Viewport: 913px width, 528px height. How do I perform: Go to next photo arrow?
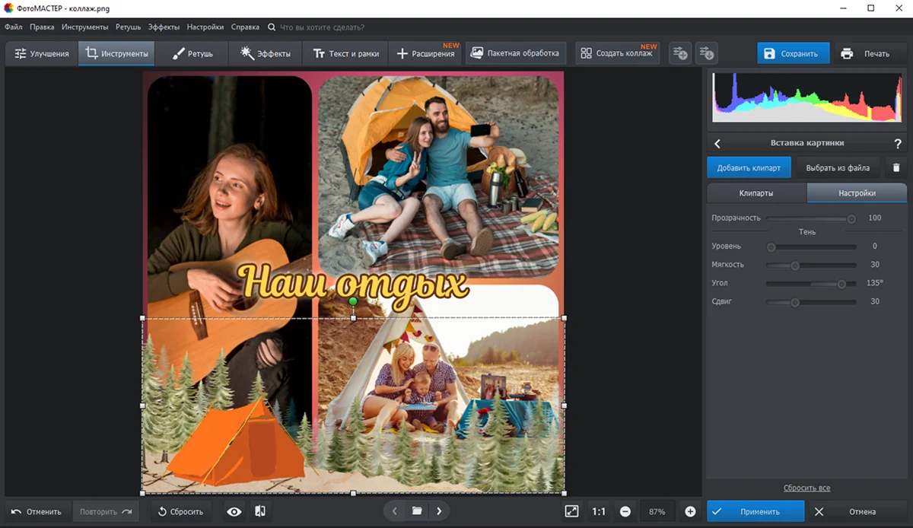[x=439, y=511]
